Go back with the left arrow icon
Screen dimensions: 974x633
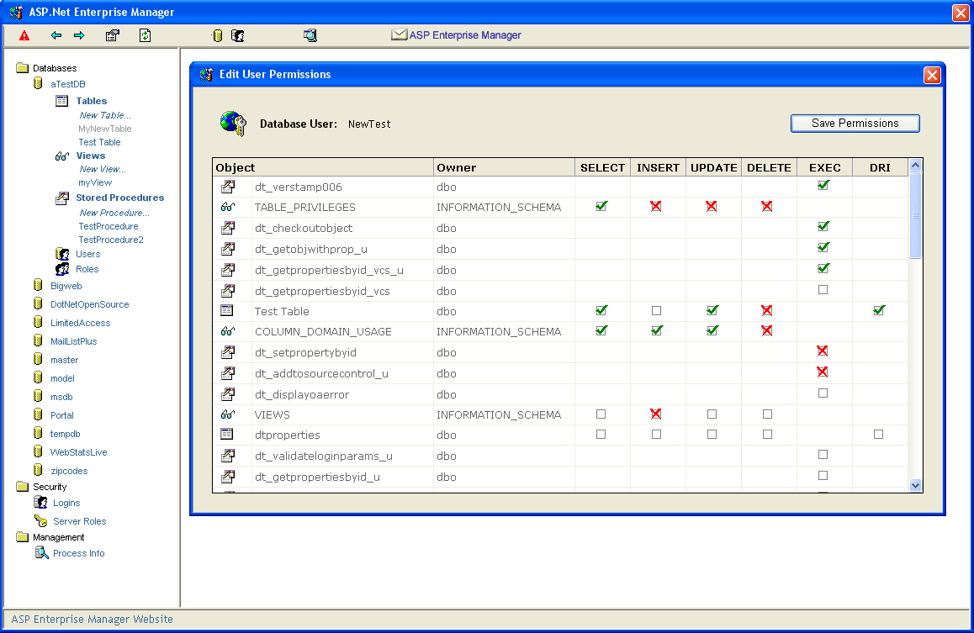(x=56, y=35)
